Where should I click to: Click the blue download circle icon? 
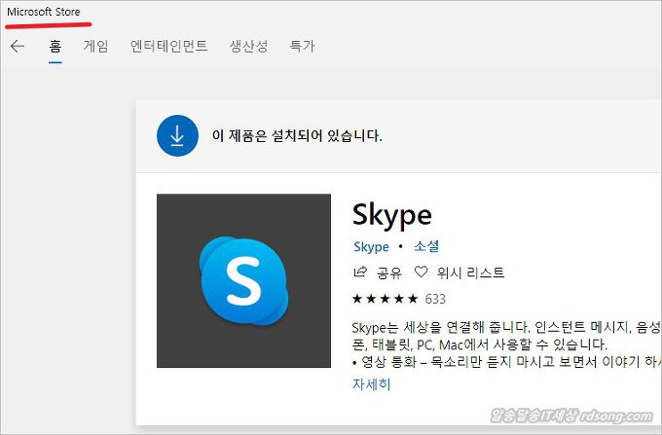pos(177,136)
